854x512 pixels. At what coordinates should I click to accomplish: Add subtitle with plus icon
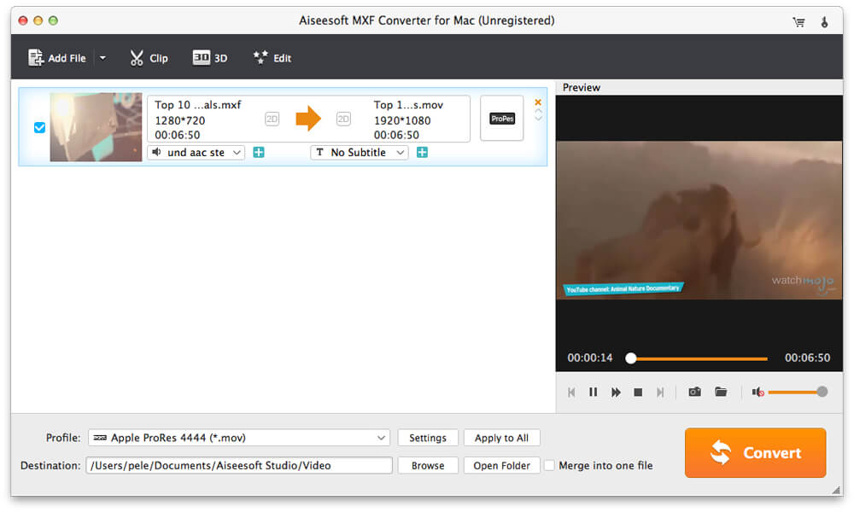click(422, 153)
